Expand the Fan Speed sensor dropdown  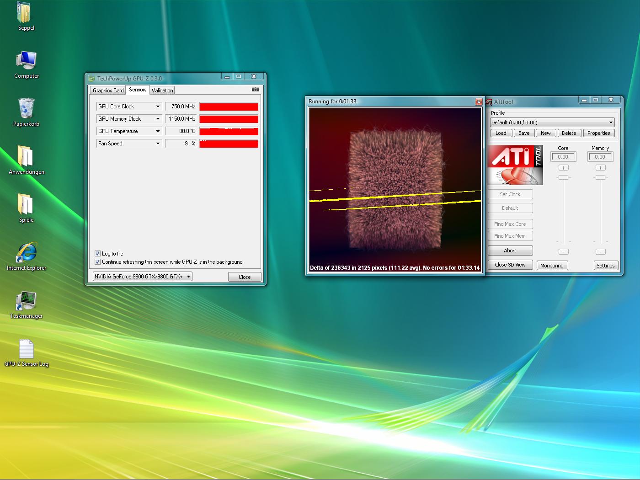tap(158, 144)
